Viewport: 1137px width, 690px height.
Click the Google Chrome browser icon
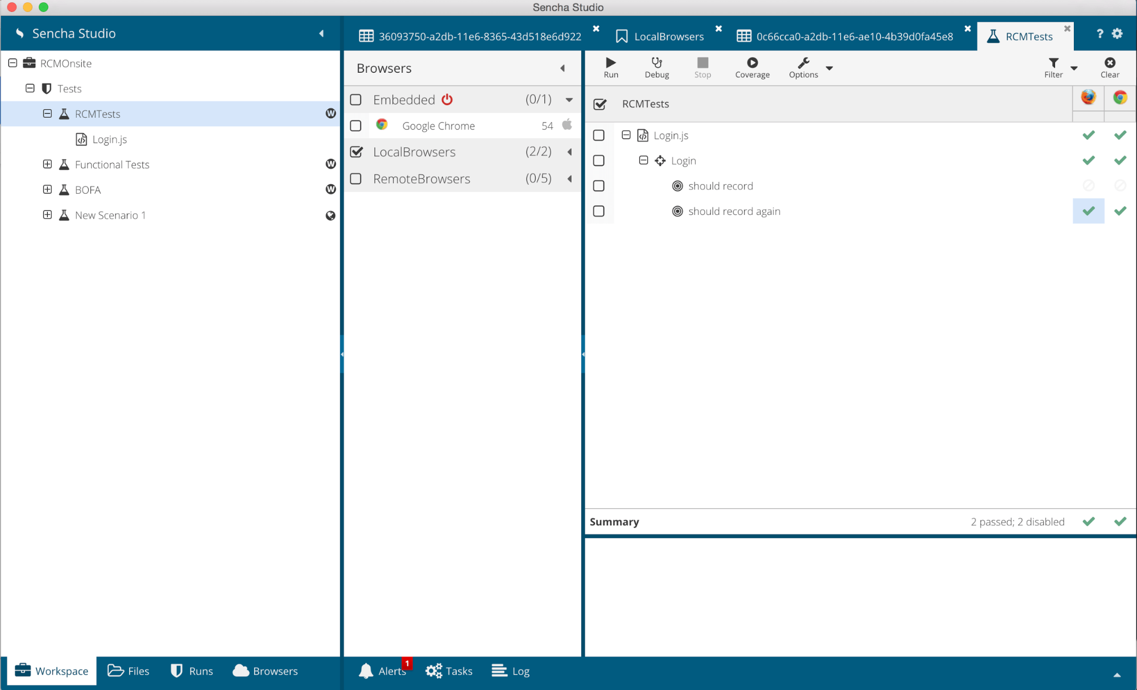(x=382, y=124)
